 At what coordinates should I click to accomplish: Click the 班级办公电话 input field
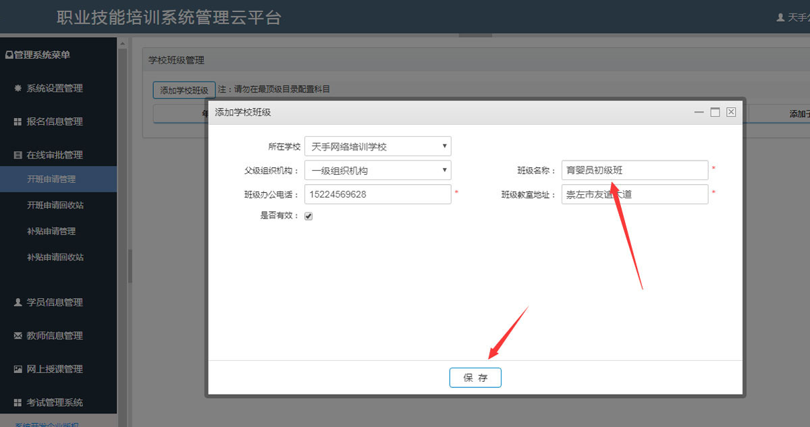377,194
